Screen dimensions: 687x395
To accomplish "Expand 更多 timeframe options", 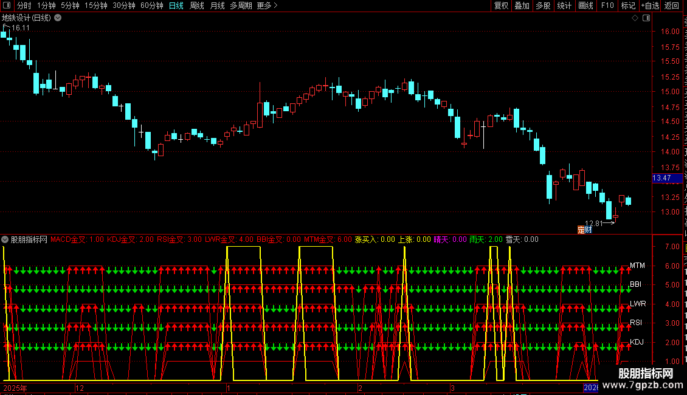I will (267, 5).
